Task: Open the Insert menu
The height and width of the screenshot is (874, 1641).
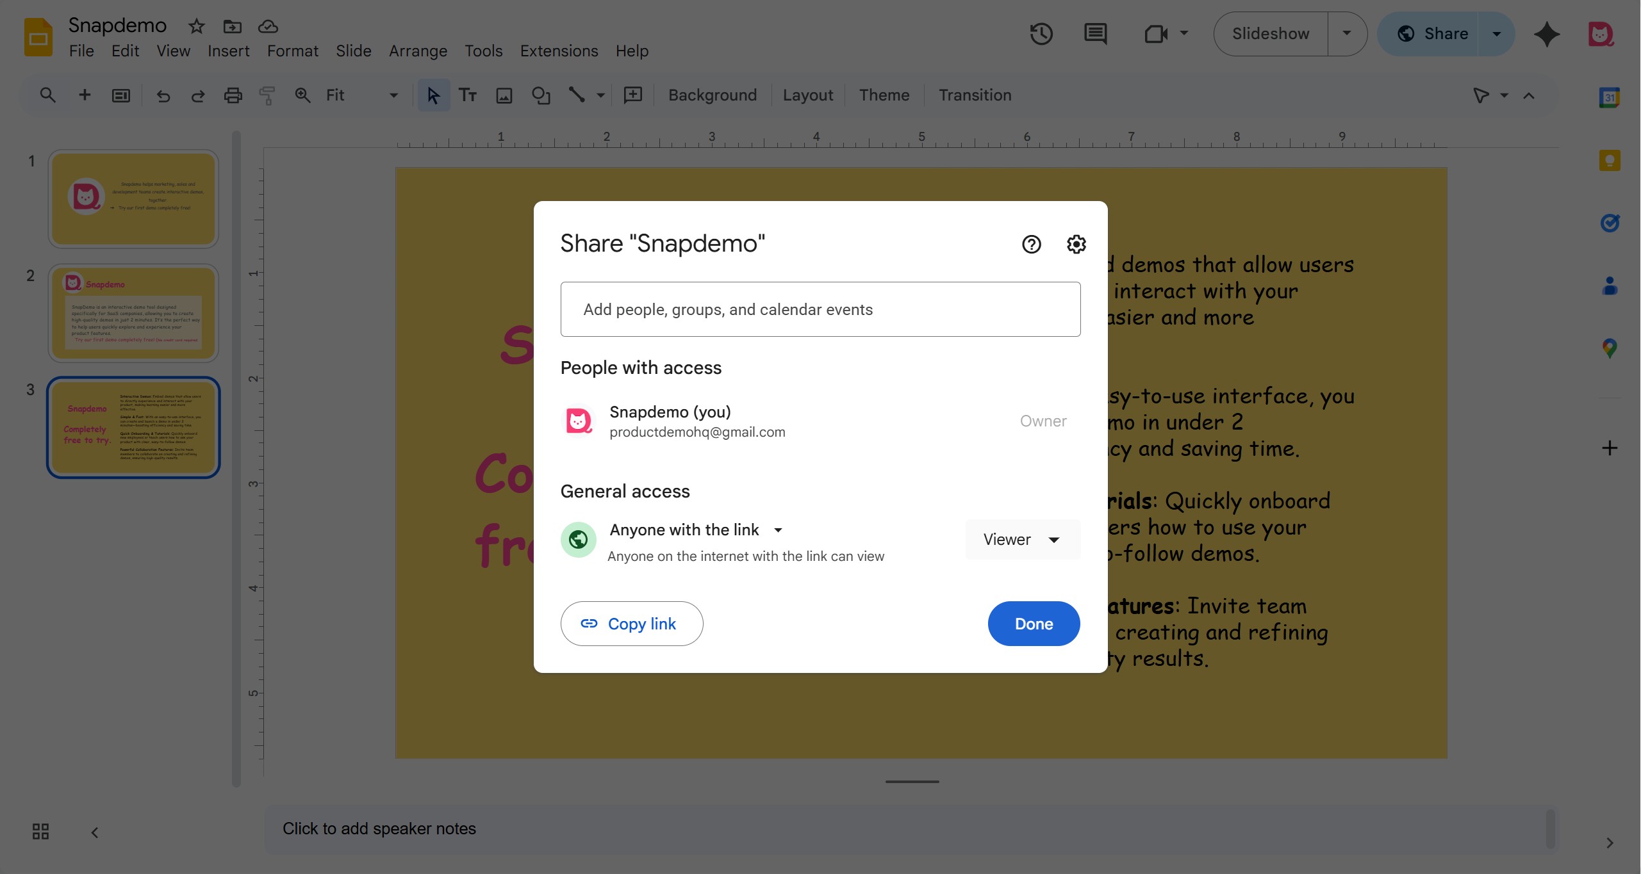Action: pyautogui.click(x=228, y=51)
